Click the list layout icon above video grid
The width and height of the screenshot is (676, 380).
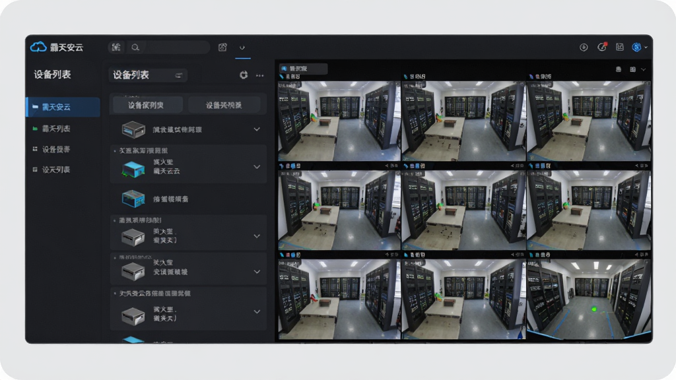click(x=618, y=69)
